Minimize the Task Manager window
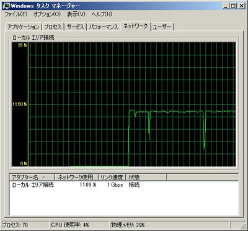This screenshot has height=231, width=248. [x=226, y=6]
